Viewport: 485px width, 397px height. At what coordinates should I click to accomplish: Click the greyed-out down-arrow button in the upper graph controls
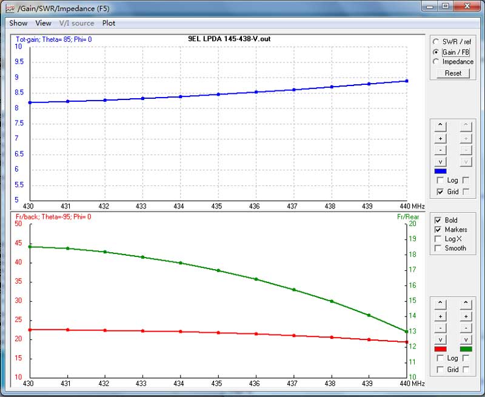pos(466,162)
